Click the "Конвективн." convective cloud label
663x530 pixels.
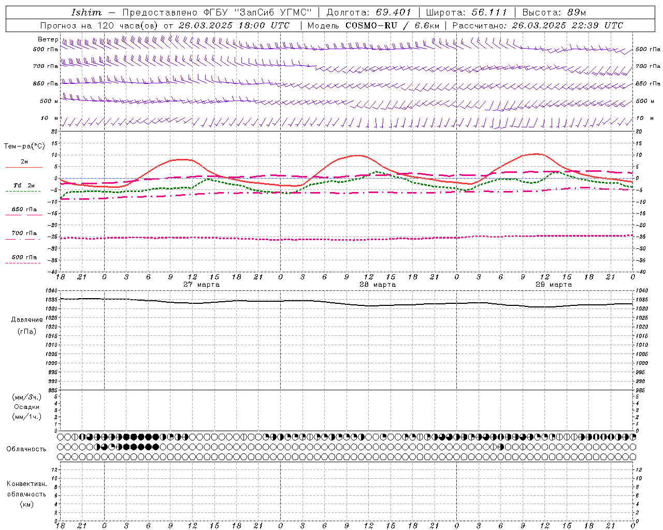[27, 484]
